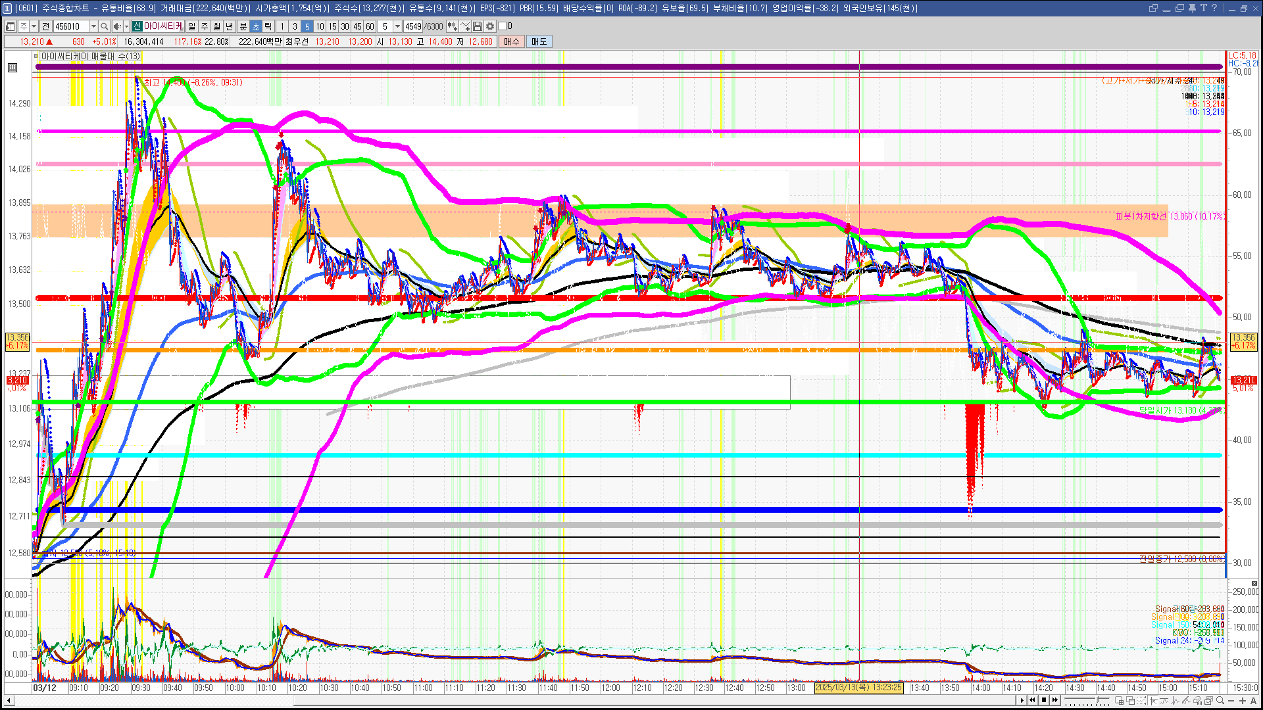Open chart settings gear icon

point(490,26)
